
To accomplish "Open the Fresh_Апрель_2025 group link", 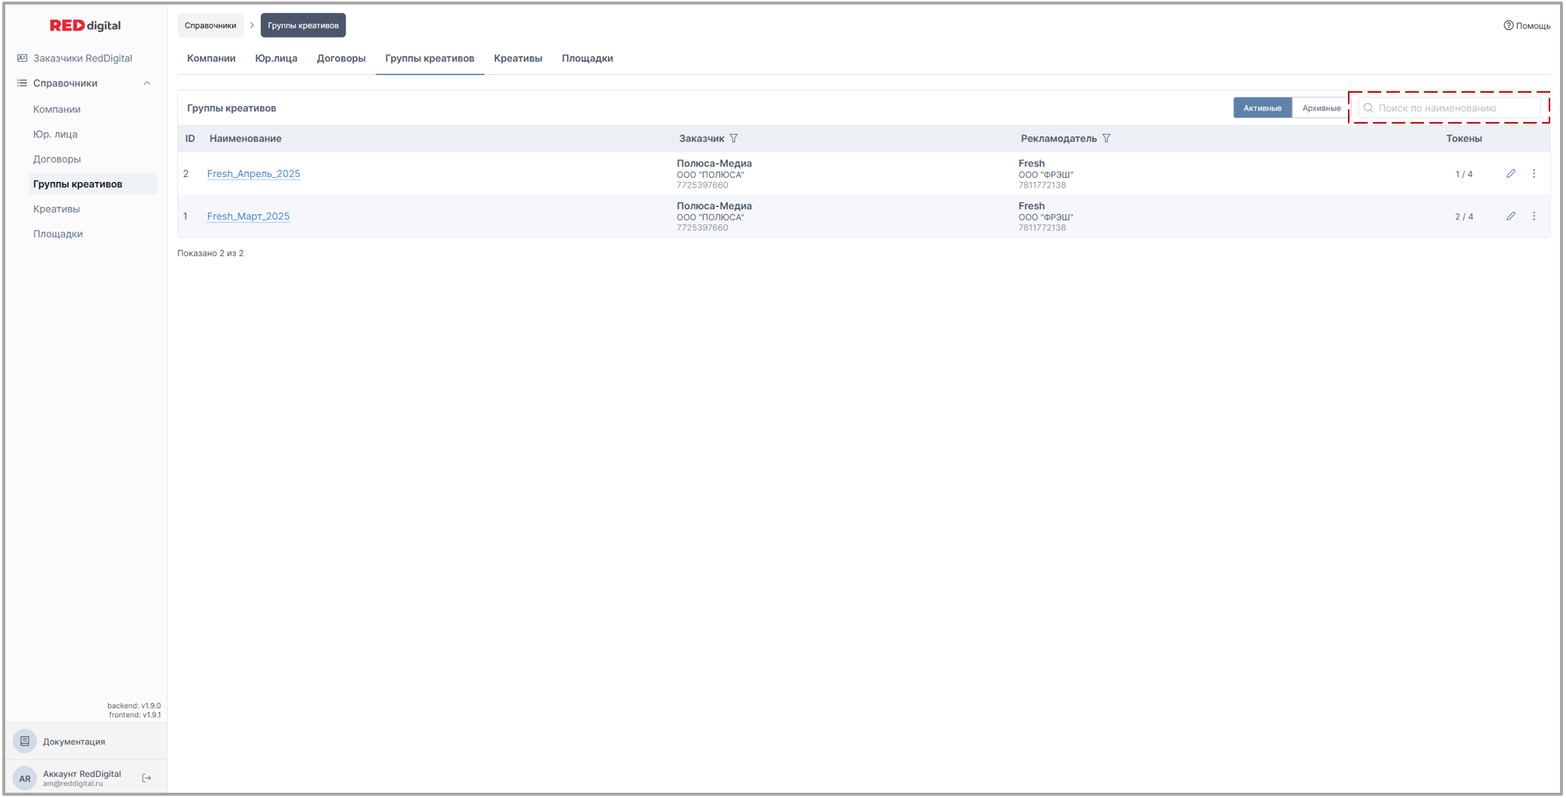I will (x=253, y=173).
